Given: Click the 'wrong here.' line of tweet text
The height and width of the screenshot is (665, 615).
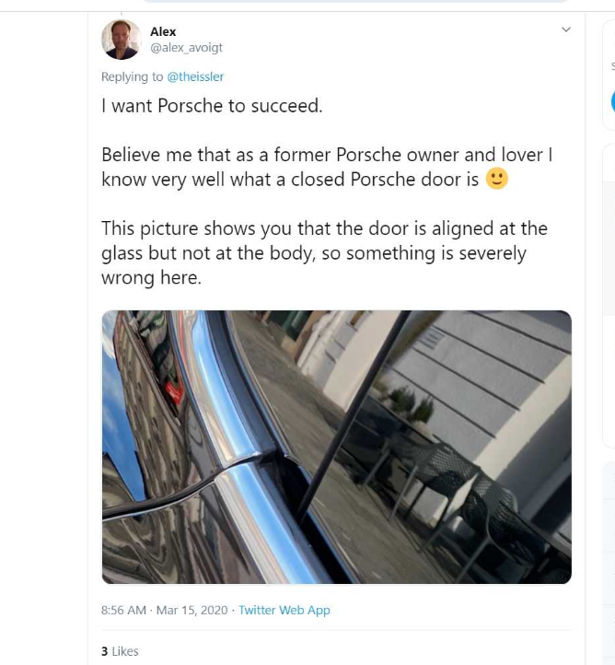Looking at the screenshot, I should (x=150, y=277).
